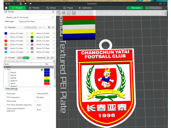The height and width of the screenshot is (128, 171).
Task: Click the Redo arrow
Action: click(30, 4)
